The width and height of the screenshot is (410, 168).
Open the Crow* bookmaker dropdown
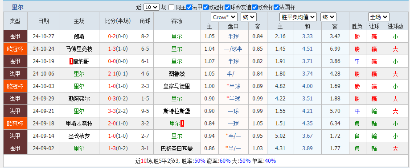coord(224,17)
